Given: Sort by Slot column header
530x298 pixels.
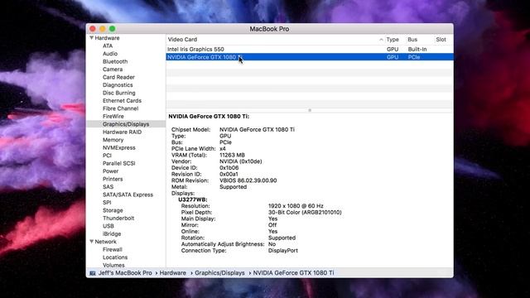Looking at the screenshot, I should pyautogui.click(x=441, y=40).
